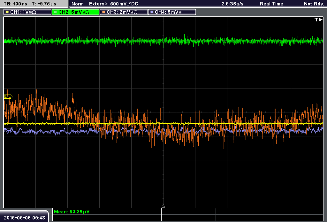Click the Not Rdy. status indicator
The image size is (327, 222).
pos(314,4)
